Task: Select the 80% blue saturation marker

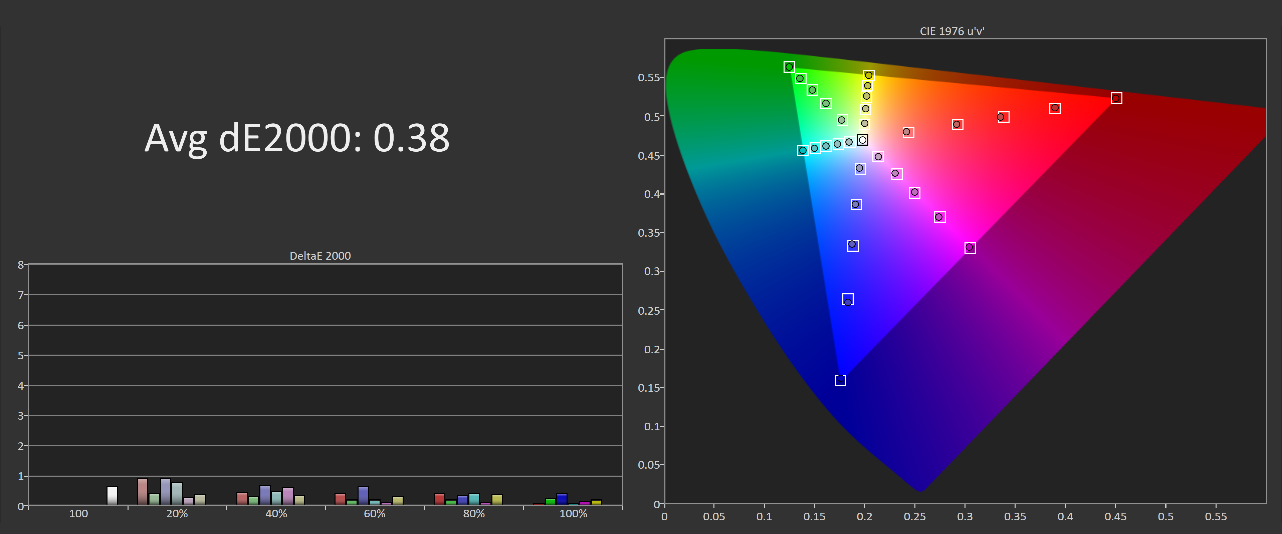Action: [x=848, y=300]
